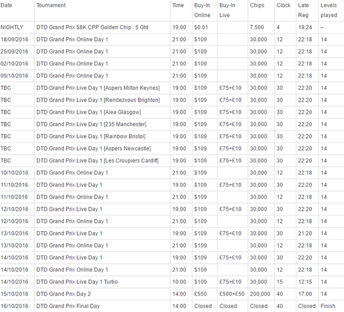
Task: Click the 'Buy-In Live' column header
Action: 227,10
